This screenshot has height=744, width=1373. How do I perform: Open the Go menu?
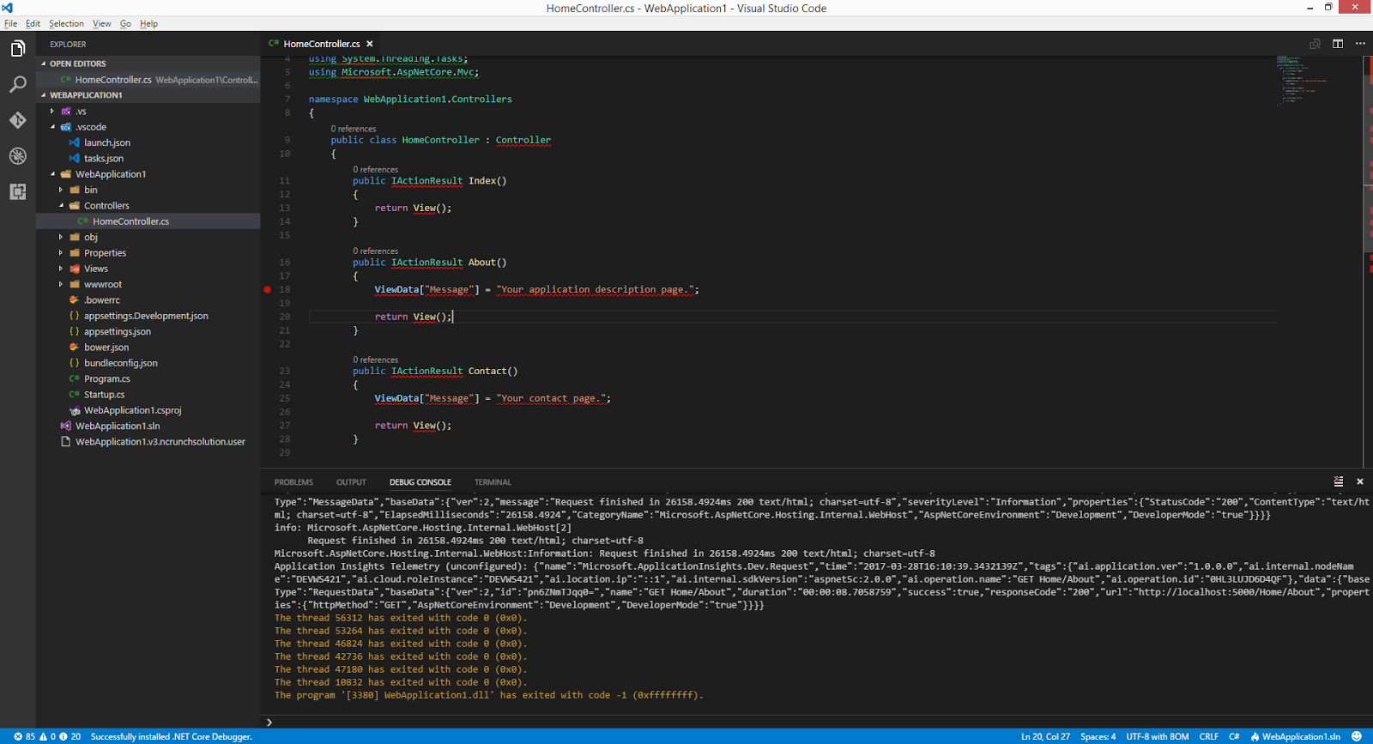pyautogui.click(x=125, y=23)
